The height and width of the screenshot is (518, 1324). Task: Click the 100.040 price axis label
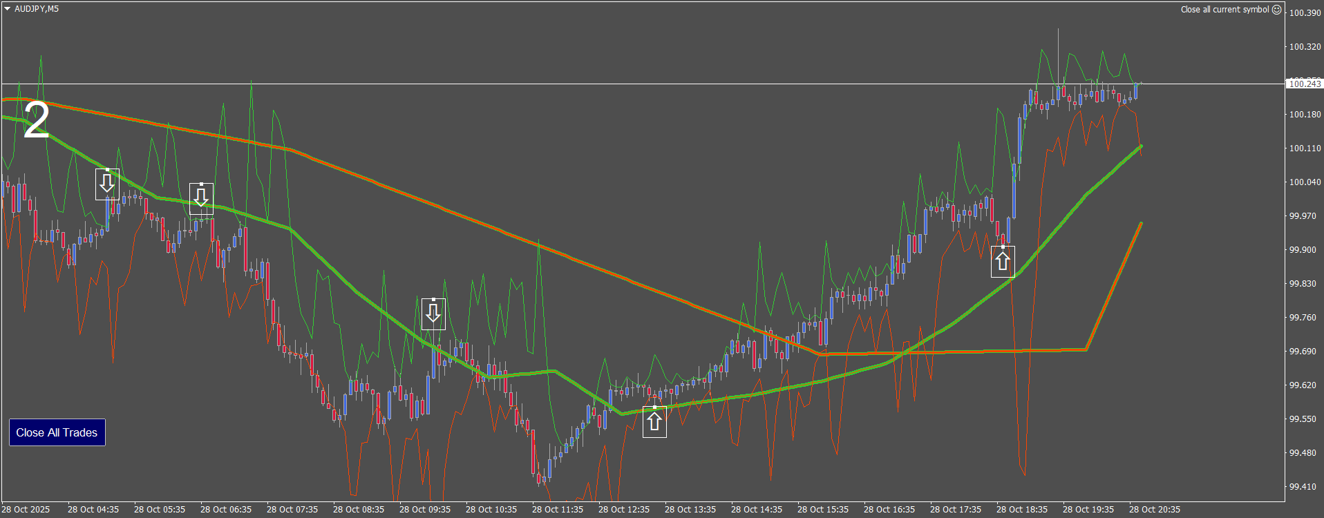[1305, 182]
